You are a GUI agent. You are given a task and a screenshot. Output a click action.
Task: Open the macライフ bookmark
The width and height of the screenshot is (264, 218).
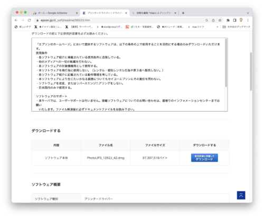[196, 27]
